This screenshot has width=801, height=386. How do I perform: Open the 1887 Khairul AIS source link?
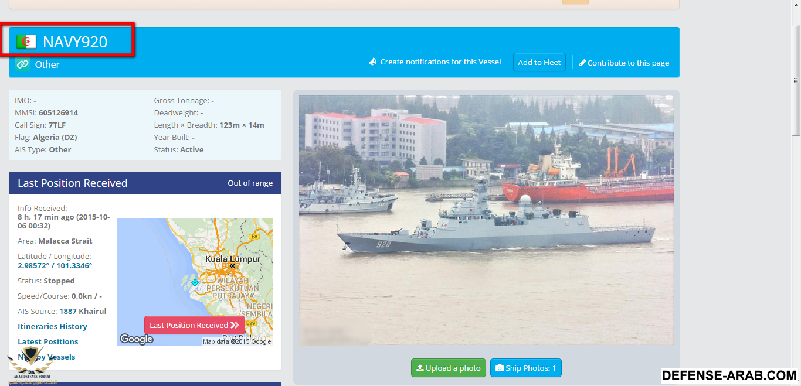(x=83, y=311)
